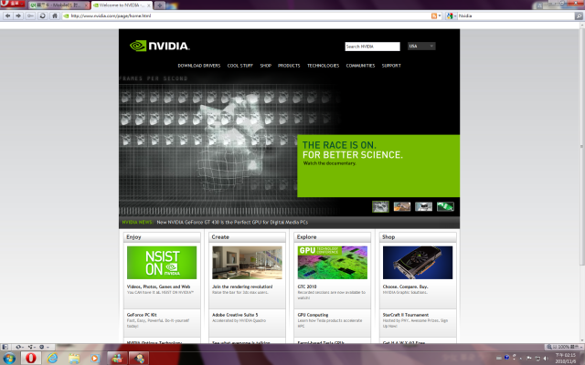Open the Support menu
Viewport: 585px width, 365px height.
click(x=391, y=66)
